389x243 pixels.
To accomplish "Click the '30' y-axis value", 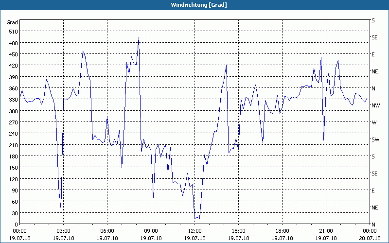I will pyautogui.click(x=15, y=213).
